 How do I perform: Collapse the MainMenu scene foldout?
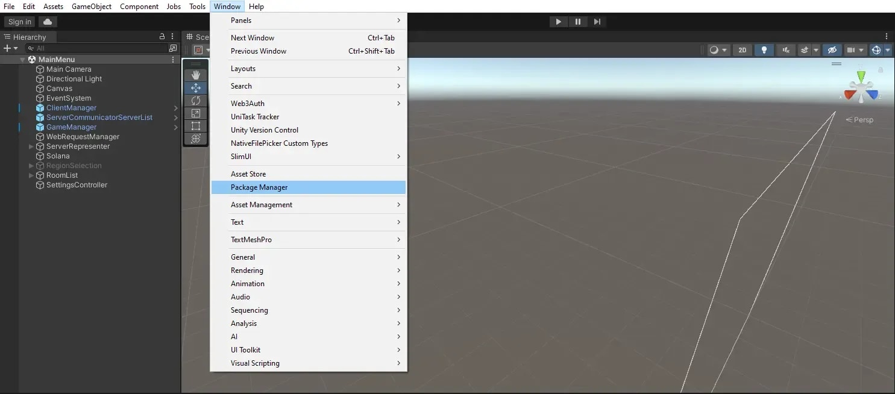click(22, 60)
